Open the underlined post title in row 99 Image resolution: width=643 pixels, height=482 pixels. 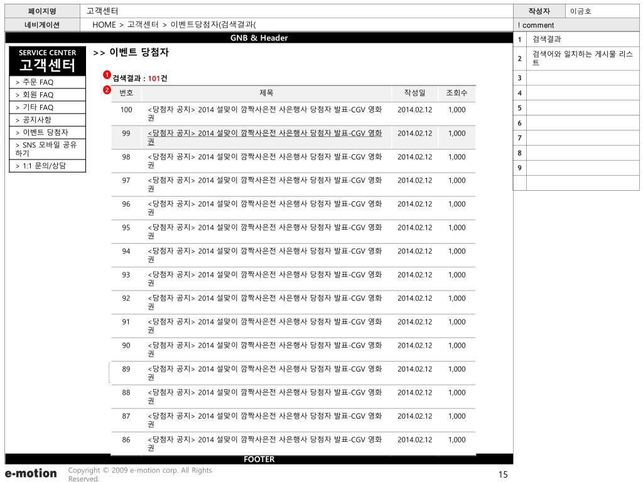click(264, 137)
